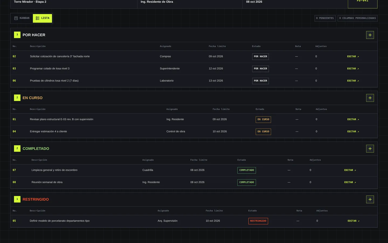Open 0 Columnas Personalizadas button
Viewport: 388px width, 243px height.
[x=358, y=18]
